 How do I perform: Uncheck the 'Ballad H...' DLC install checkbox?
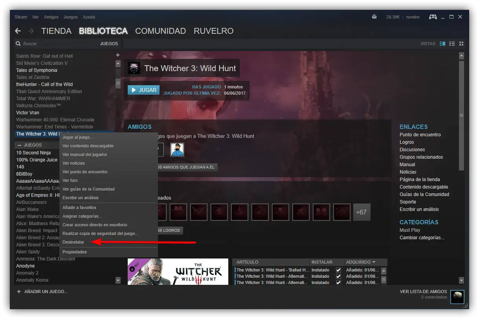tap(338, 270)
